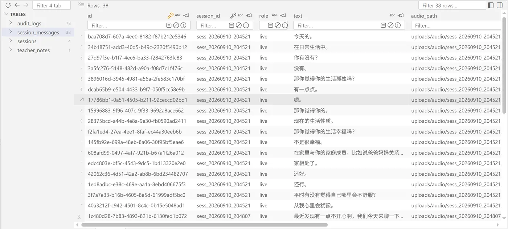Click the audio_path column filter field
The width and height of the screenshot is (508, 229).
[456, 25]
